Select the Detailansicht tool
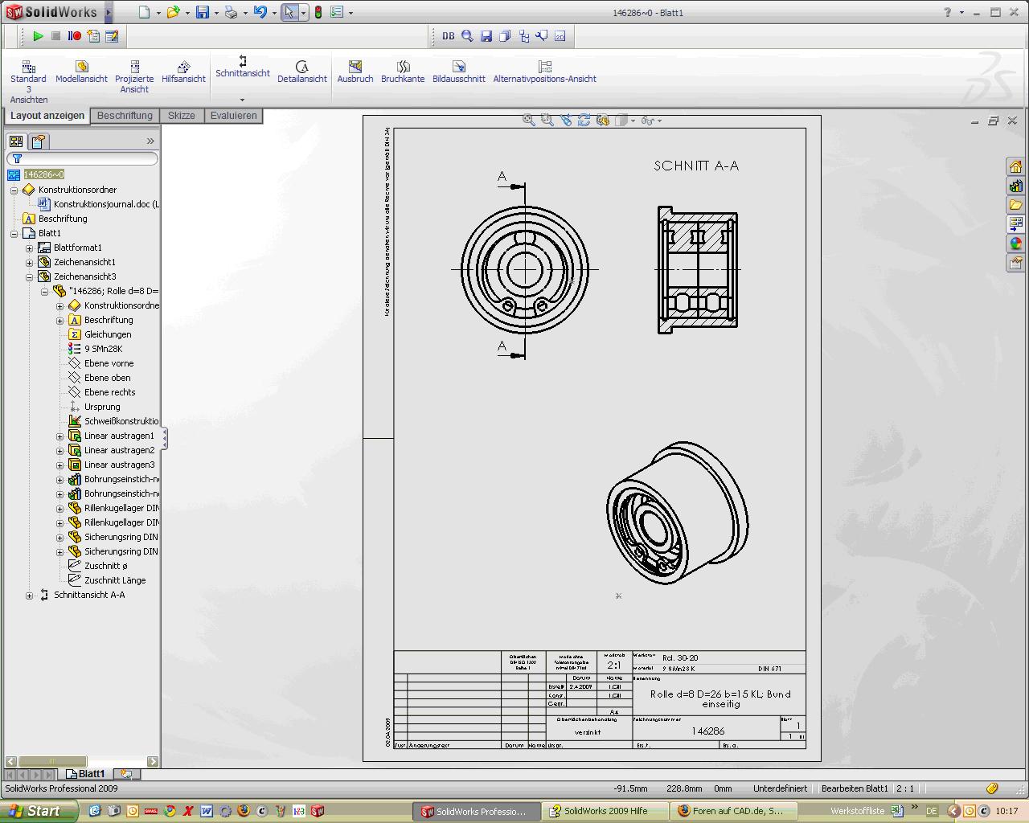Image resolution: width=1029 pixels, height=823 pixels. point(301,72)
